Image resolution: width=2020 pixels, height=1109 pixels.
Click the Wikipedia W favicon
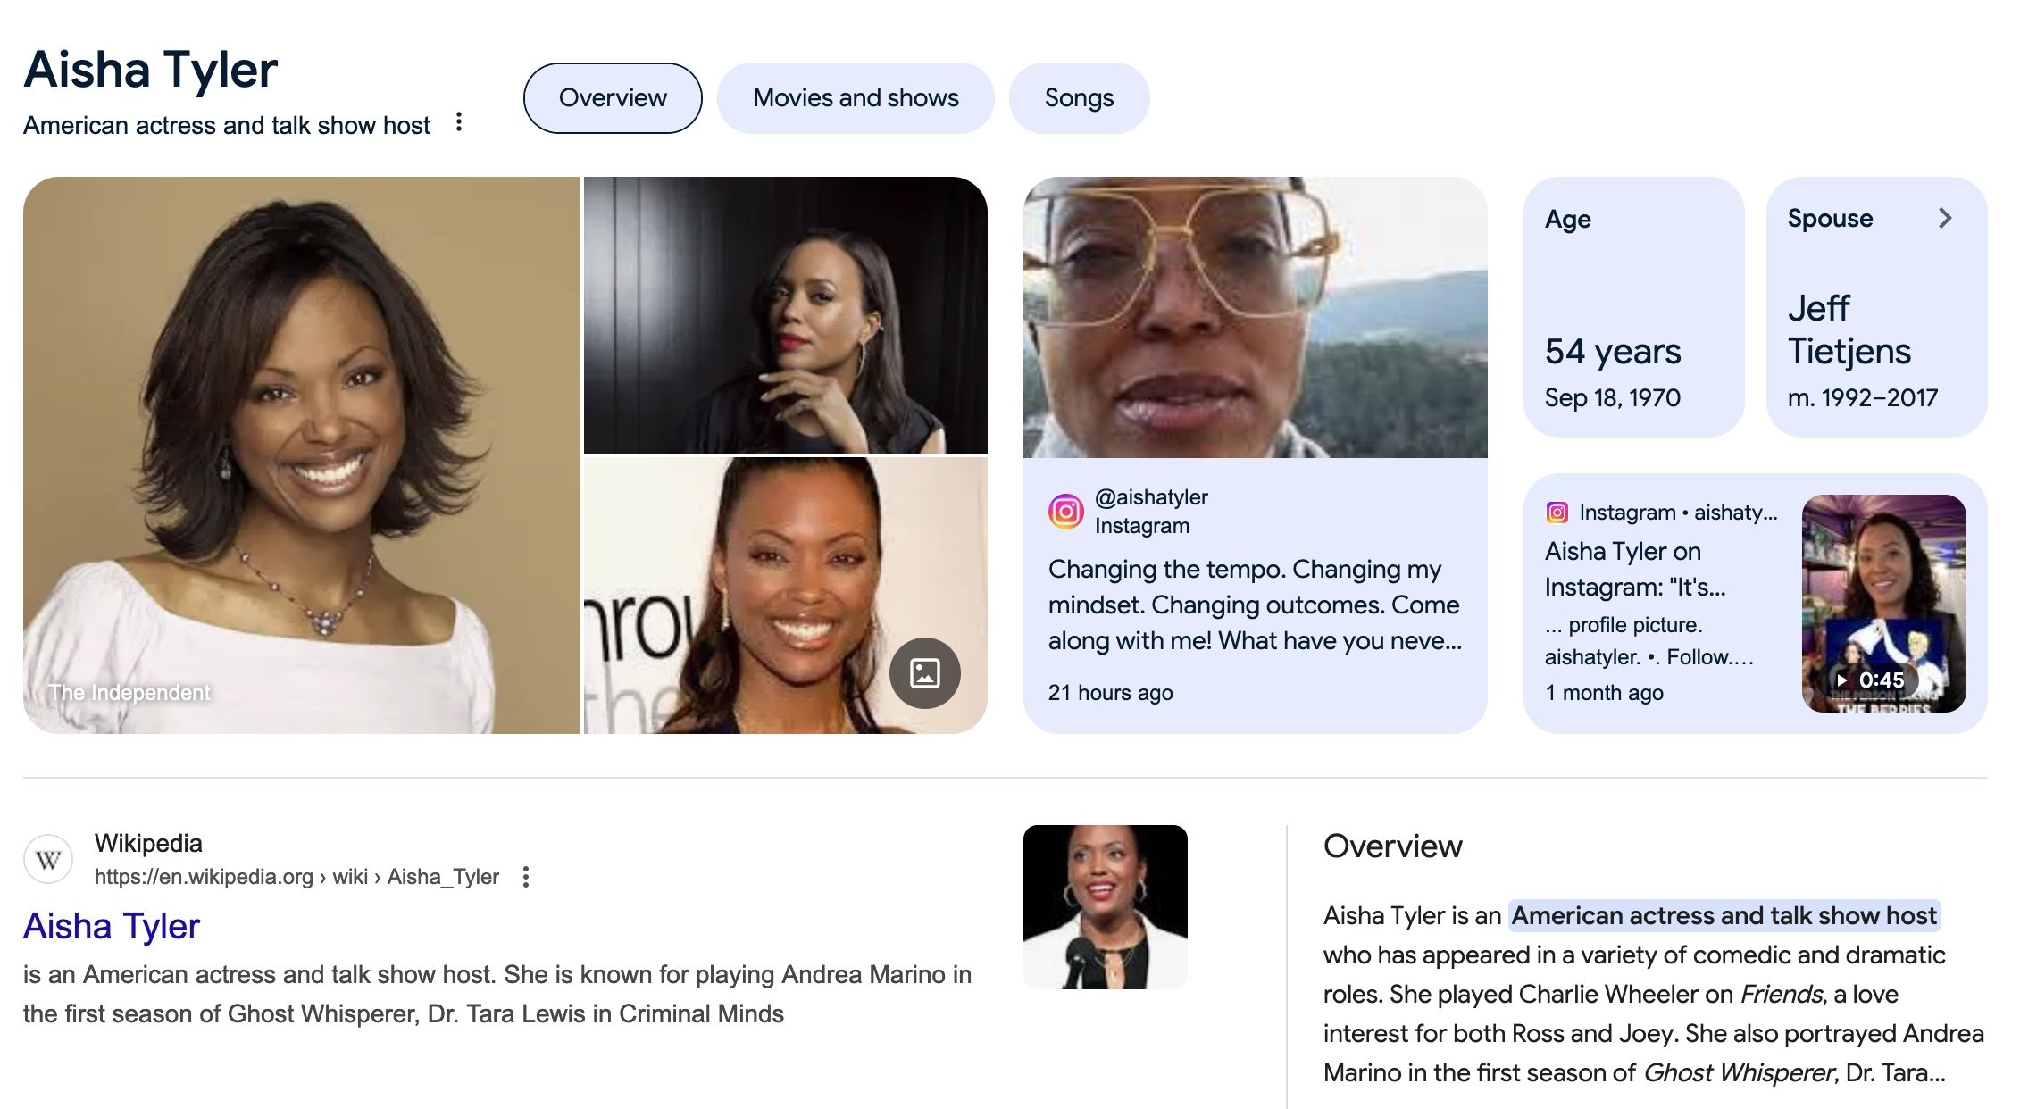tap(48, 860)
